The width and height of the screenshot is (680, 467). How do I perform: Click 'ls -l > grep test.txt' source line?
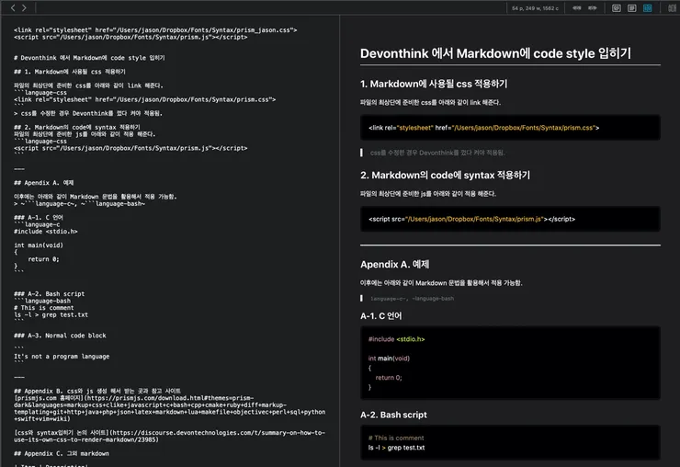[51, 314]
